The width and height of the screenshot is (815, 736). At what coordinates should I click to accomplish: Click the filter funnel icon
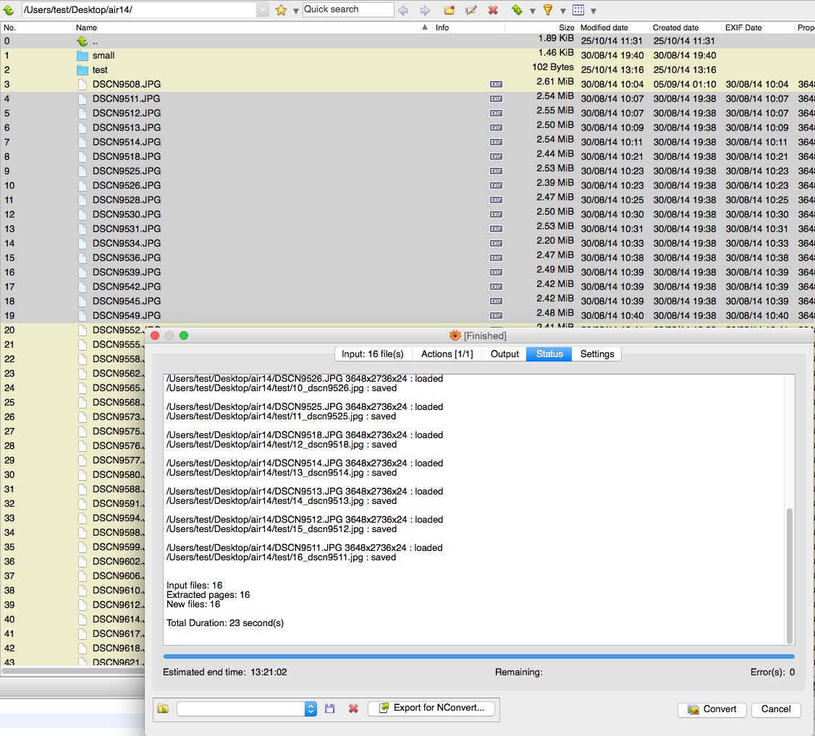pyautogui.click(x=547, y=10)
